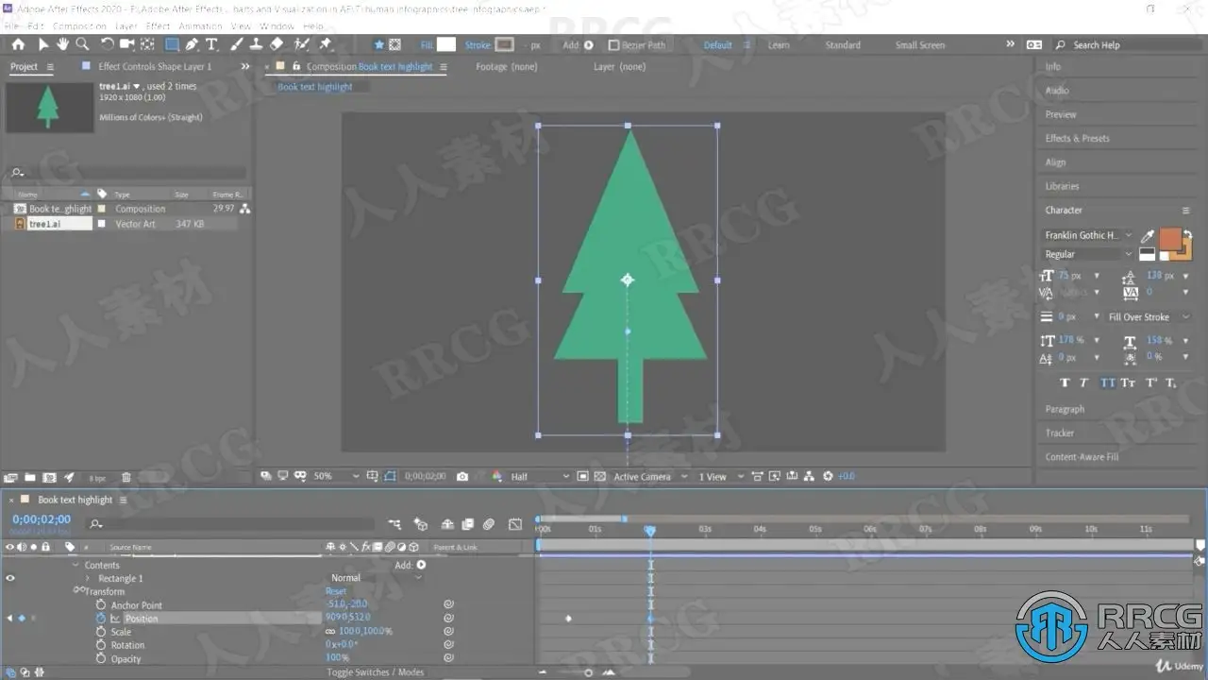The width and height of the screenshot is (1208, 680).
Task: Toggle Faux Bold text style
Action: tap(1065, 382)
